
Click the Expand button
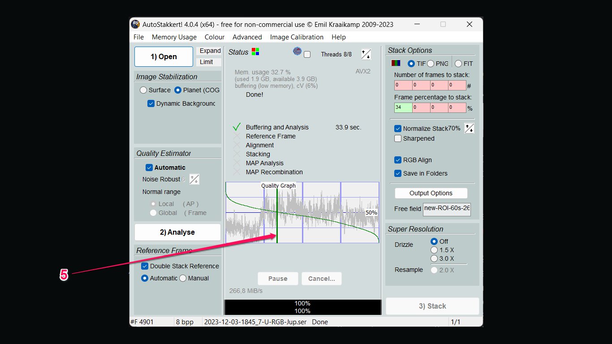tap(209, 51)
